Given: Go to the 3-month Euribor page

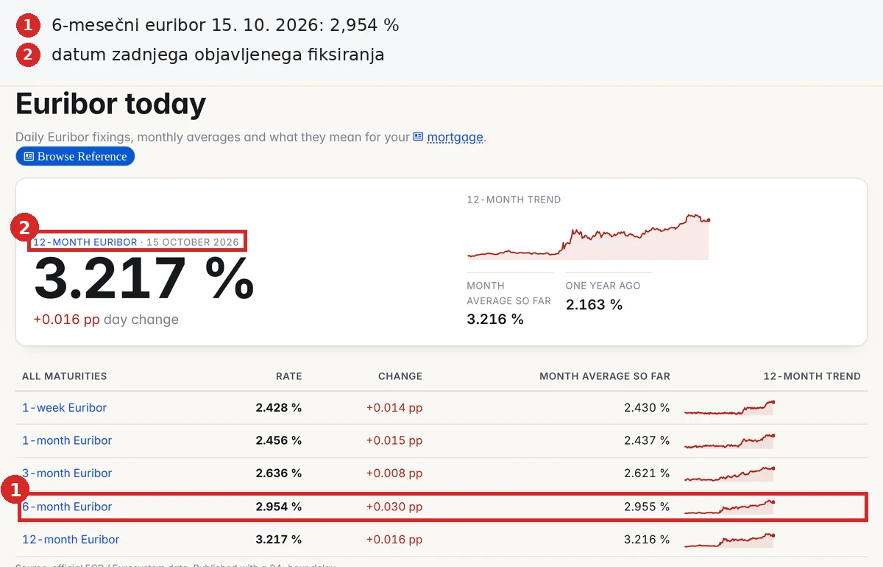Looking at the screenshot, I should tap(67, 473).
